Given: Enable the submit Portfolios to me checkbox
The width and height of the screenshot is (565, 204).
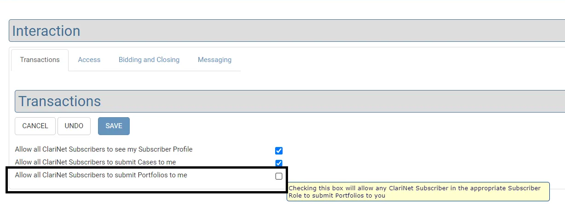Looking at the screenshot, I should click(x=279, y=176).
